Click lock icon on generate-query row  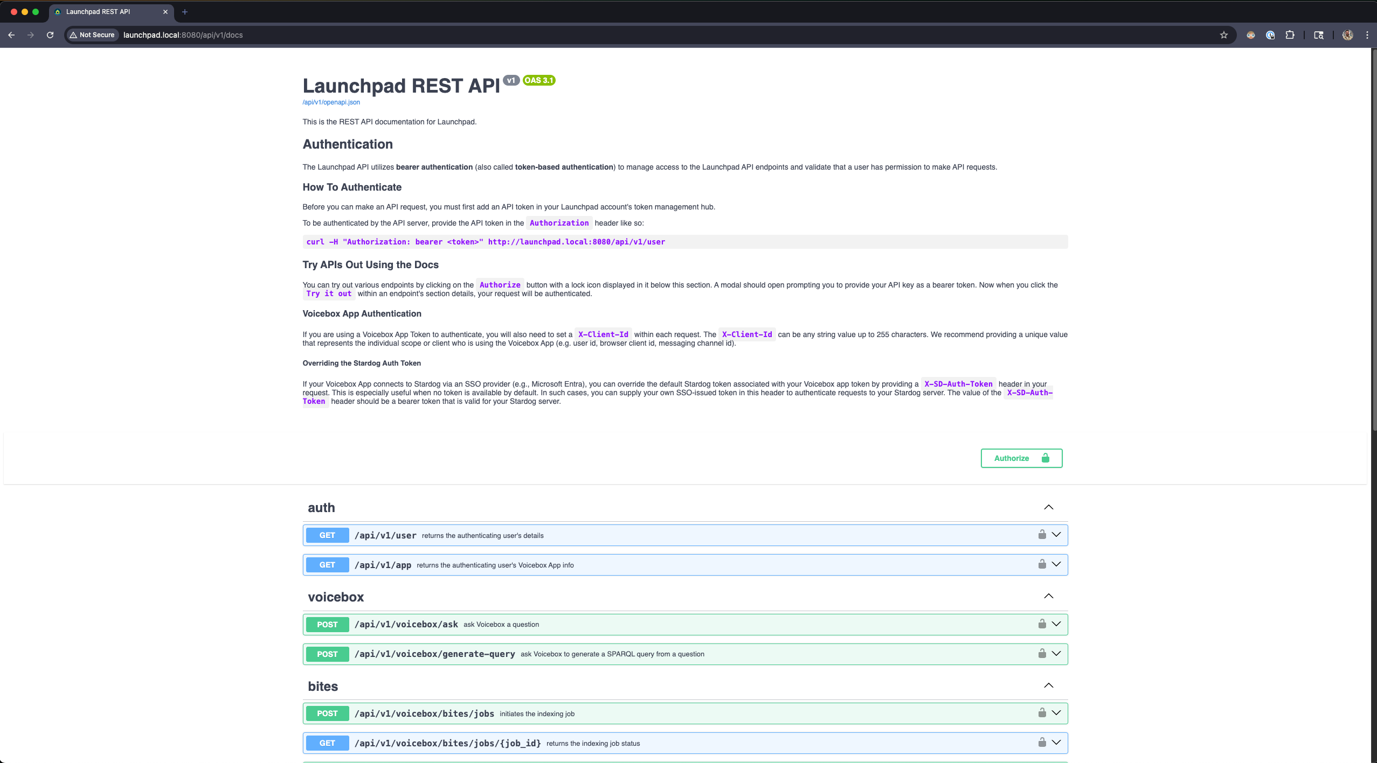pos(1042,653)
